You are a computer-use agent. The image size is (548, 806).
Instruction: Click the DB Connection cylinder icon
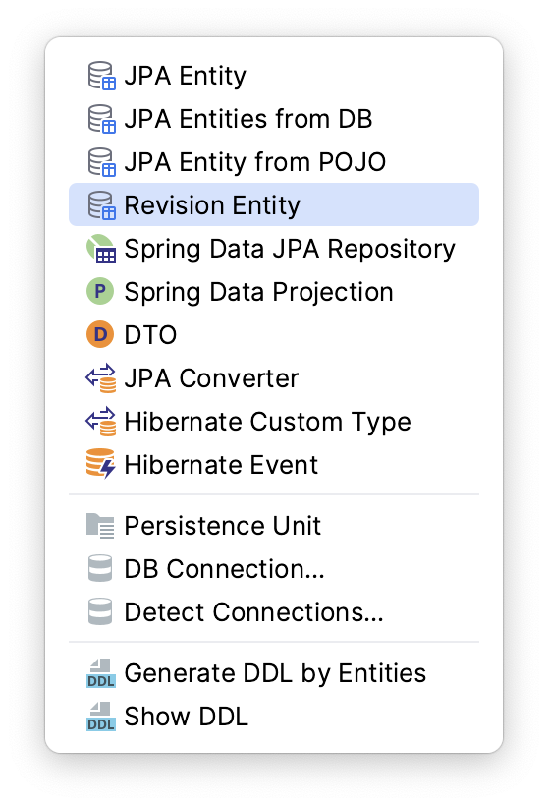100,568
